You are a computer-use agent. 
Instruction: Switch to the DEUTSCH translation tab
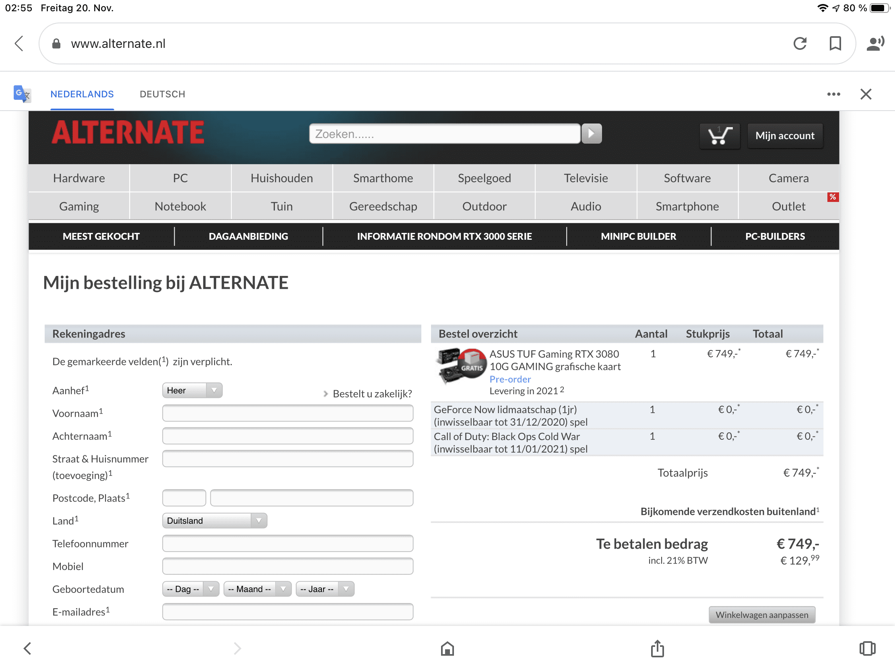coord(162,94)
